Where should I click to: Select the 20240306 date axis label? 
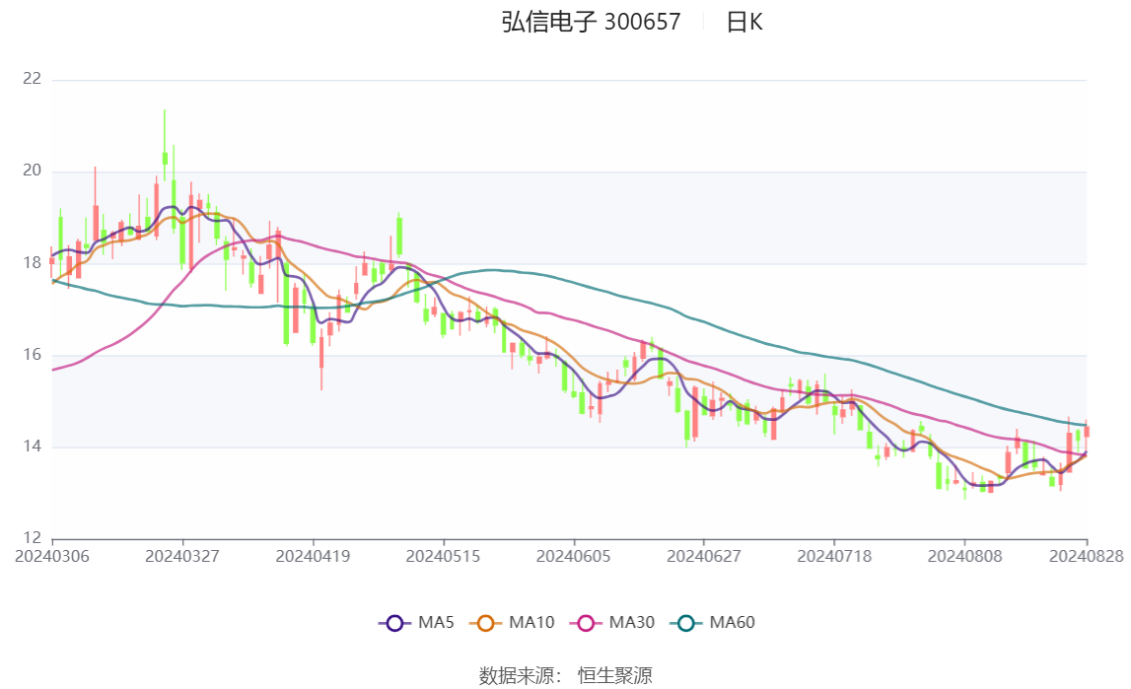(52, 556)
